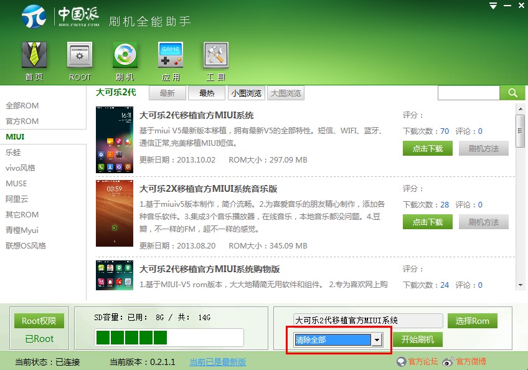
Task: Click the 当前已是最新版 link
Action: click(217, 362)
